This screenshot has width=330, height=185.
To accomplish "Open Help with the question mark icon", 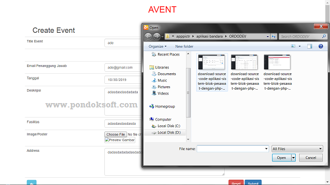I will (320, 46).
